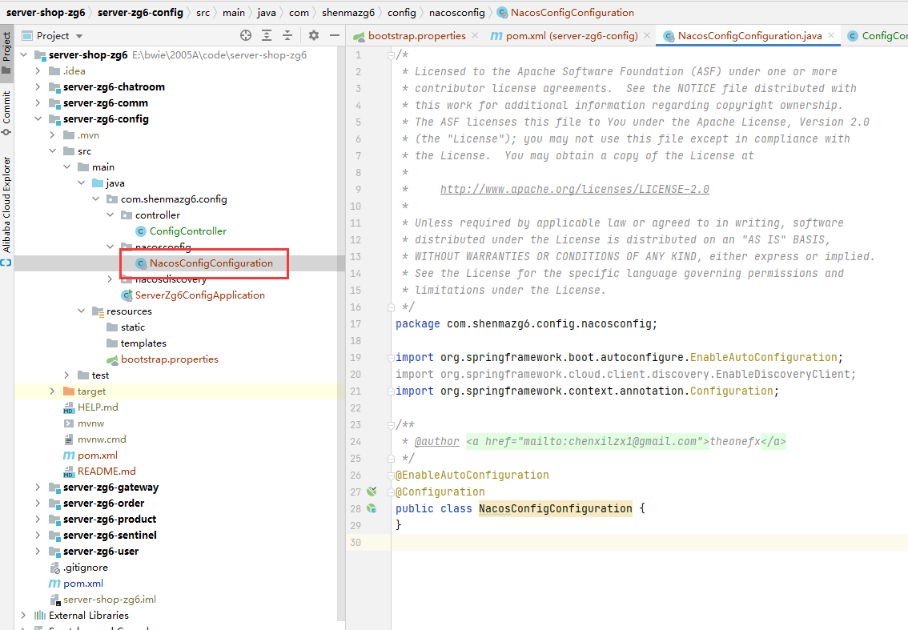The image size is (908, 630).
Task: Select server-zg6-user module
Action: click(x=101, y=552)
